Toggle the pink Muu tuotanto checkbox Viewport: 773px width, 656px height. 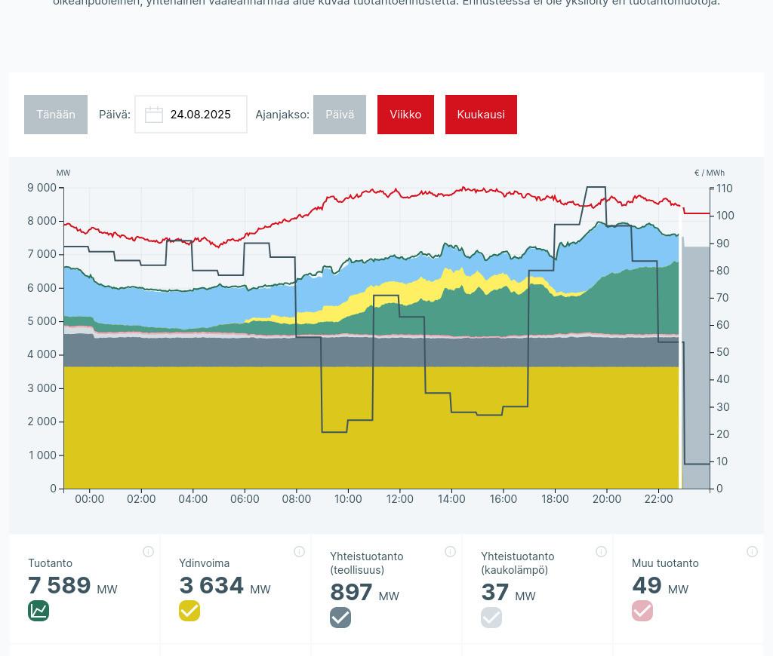[642, 610]
